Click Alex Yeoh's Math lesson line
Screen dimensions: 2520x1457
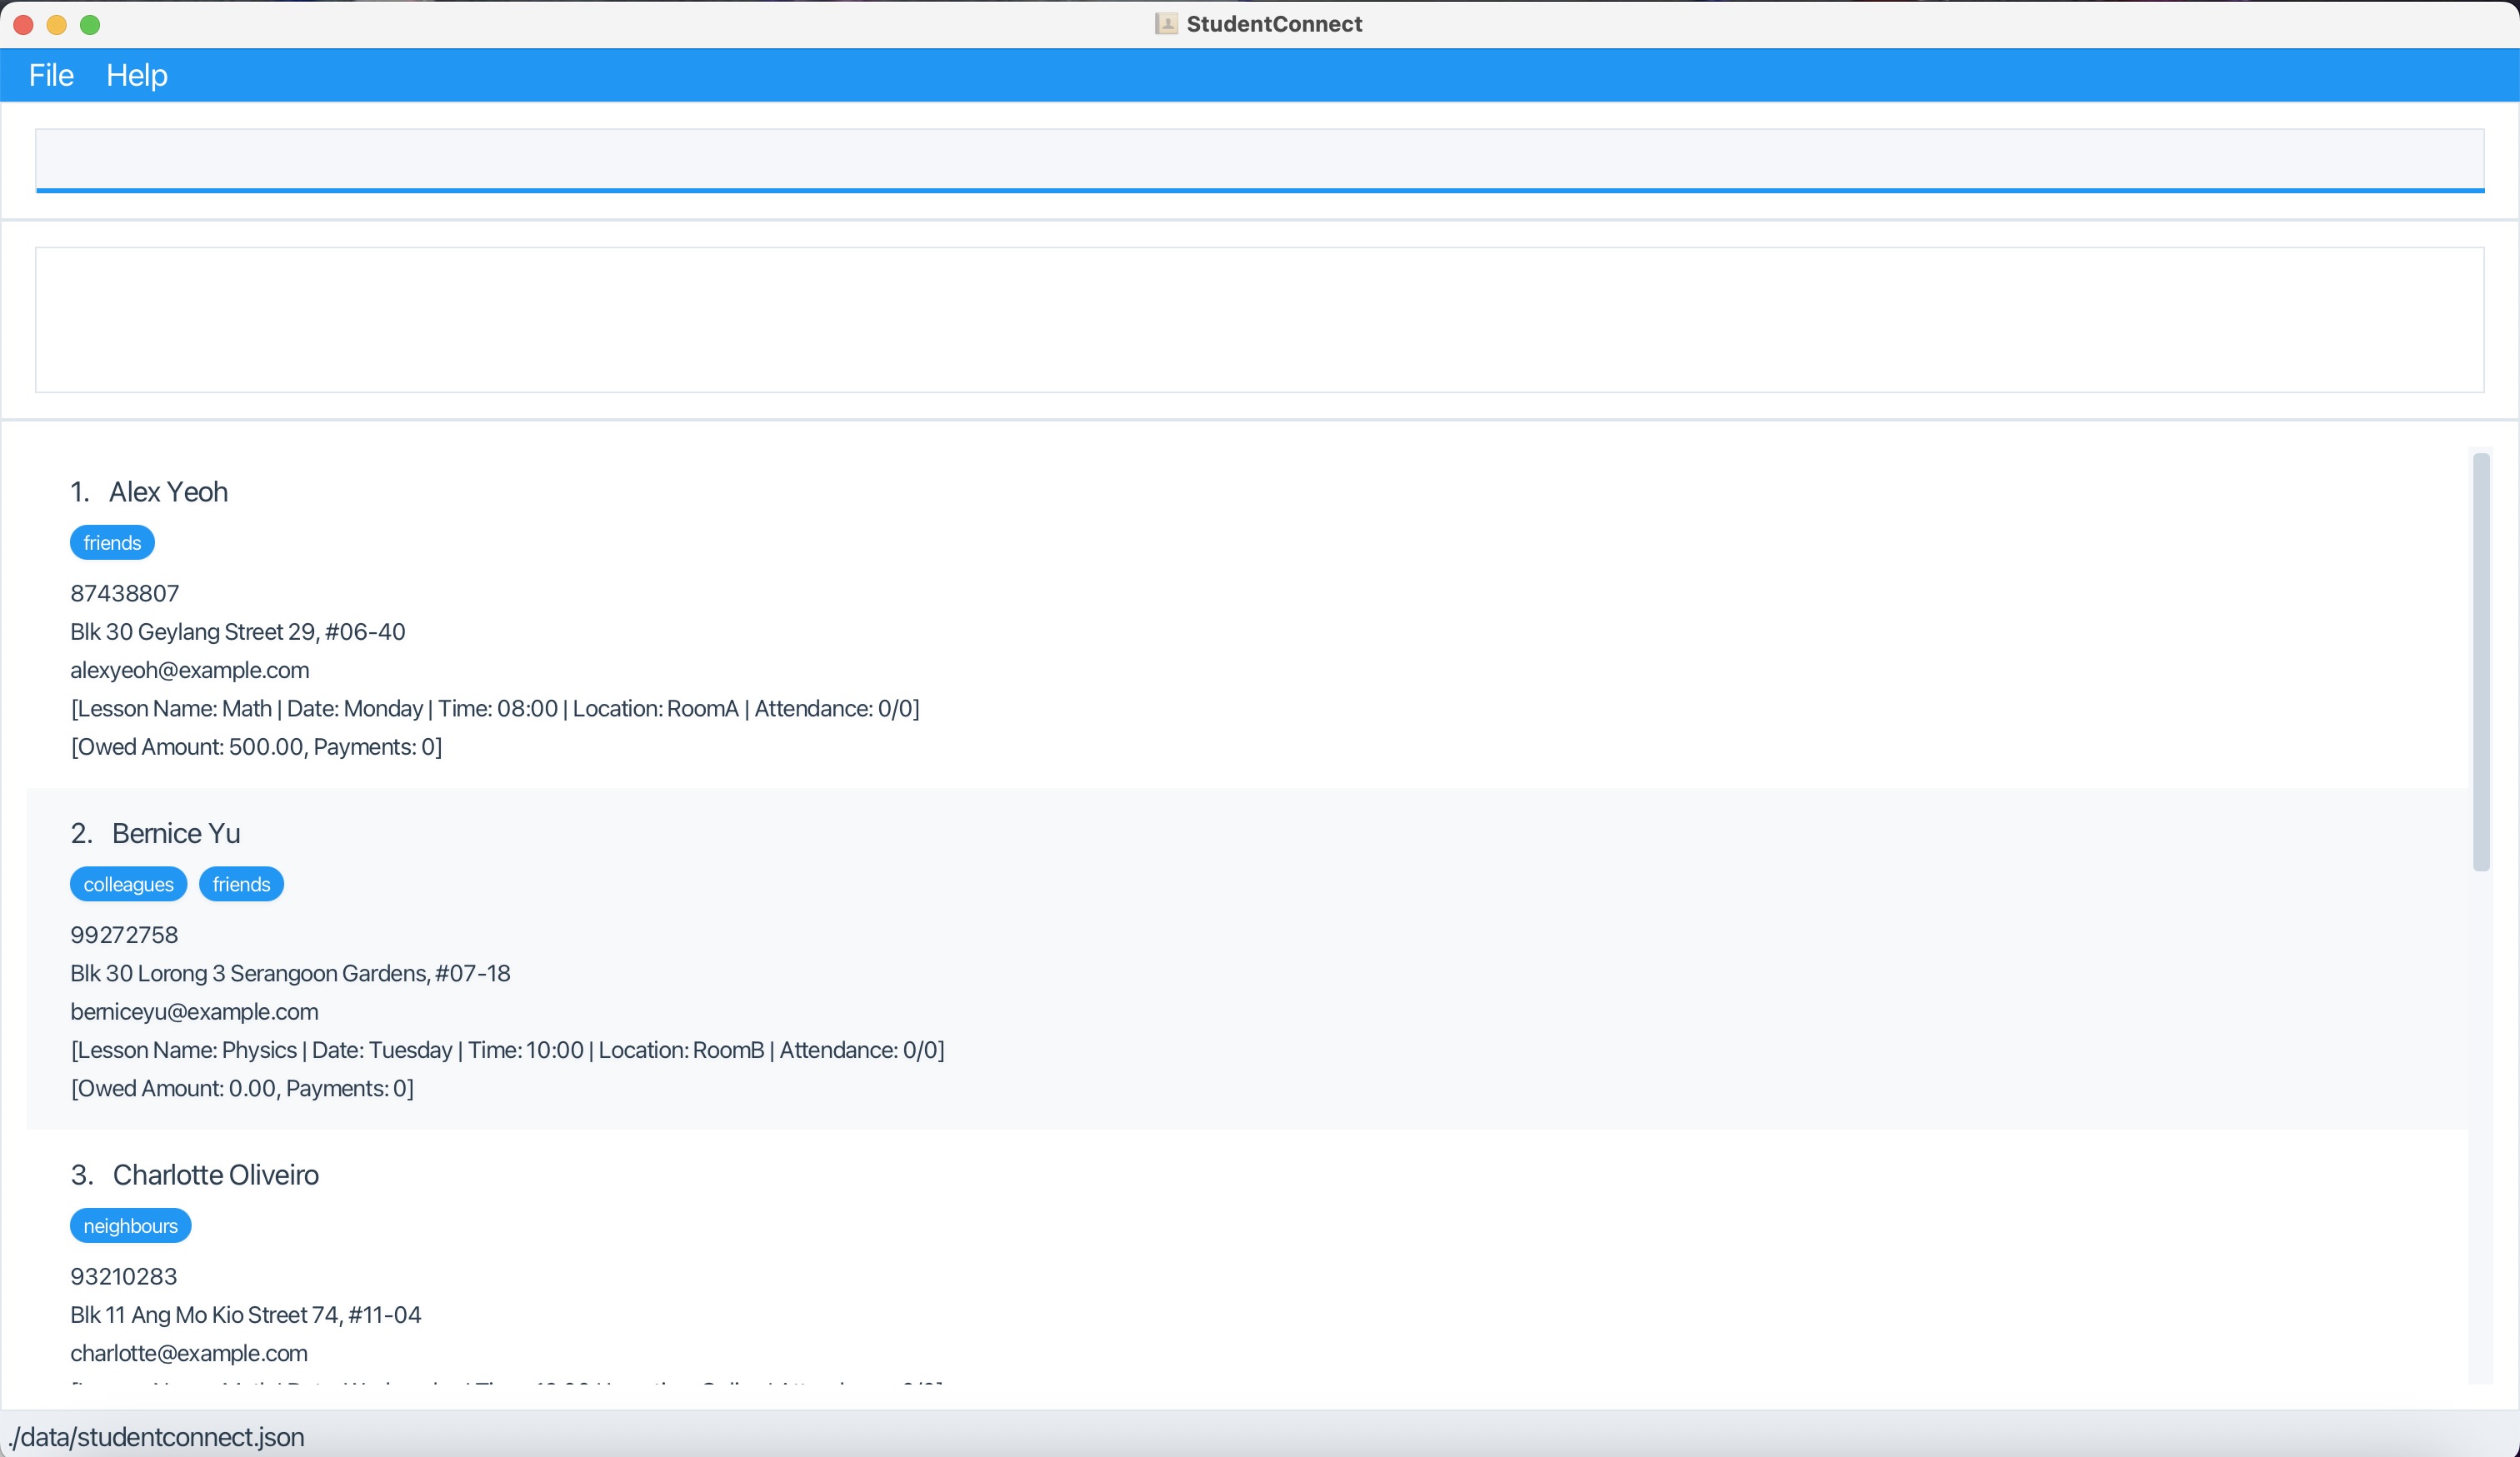(x=494, y=709)
